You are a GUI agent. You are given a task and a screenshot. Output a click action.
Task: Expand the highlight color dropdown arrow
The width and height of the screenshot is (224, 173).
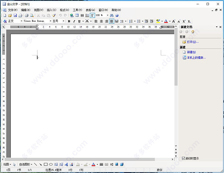pos(162,21)
